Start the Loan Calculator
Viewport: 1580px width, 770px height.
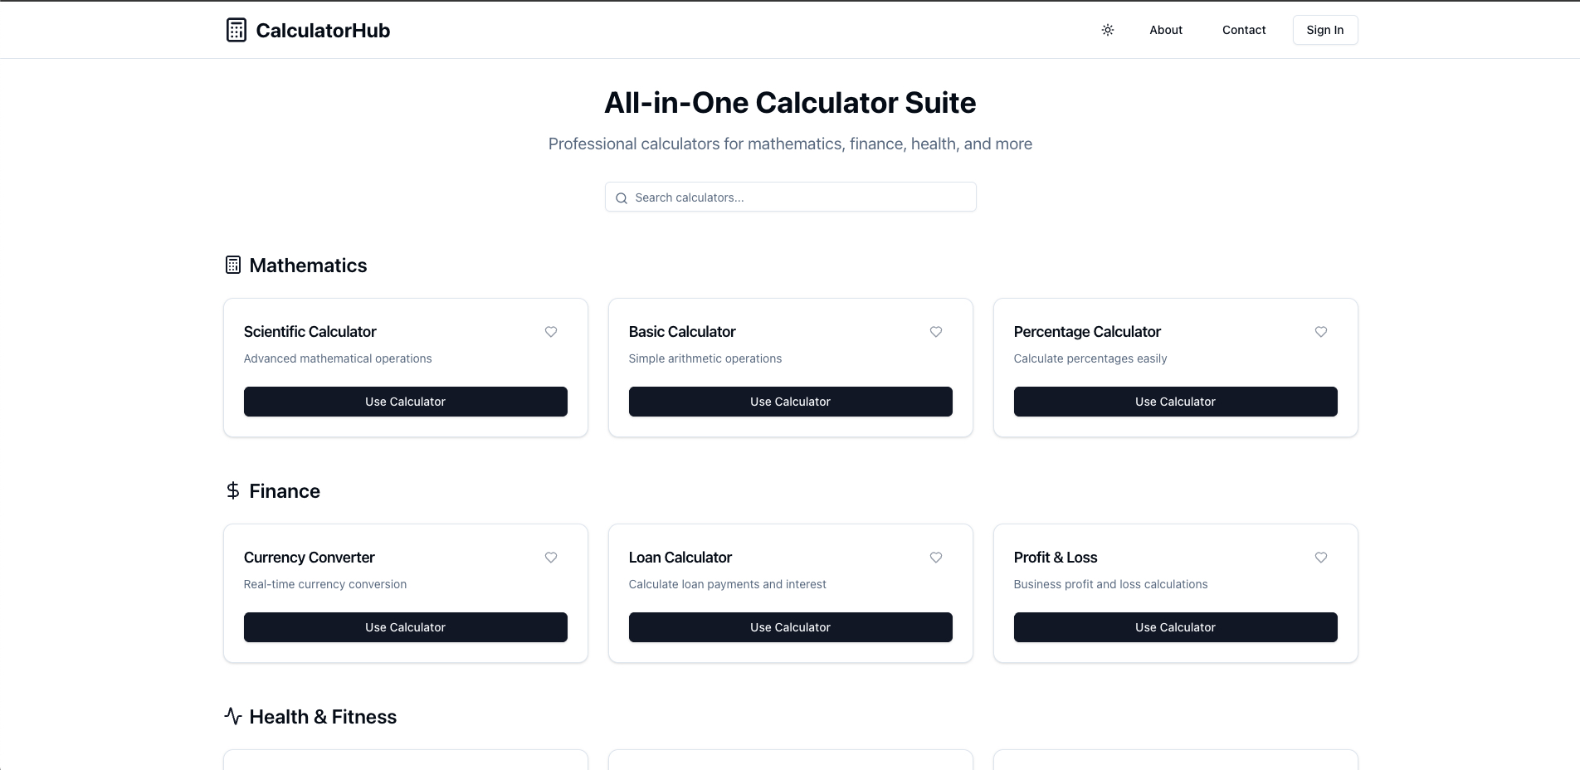(791, 627)
